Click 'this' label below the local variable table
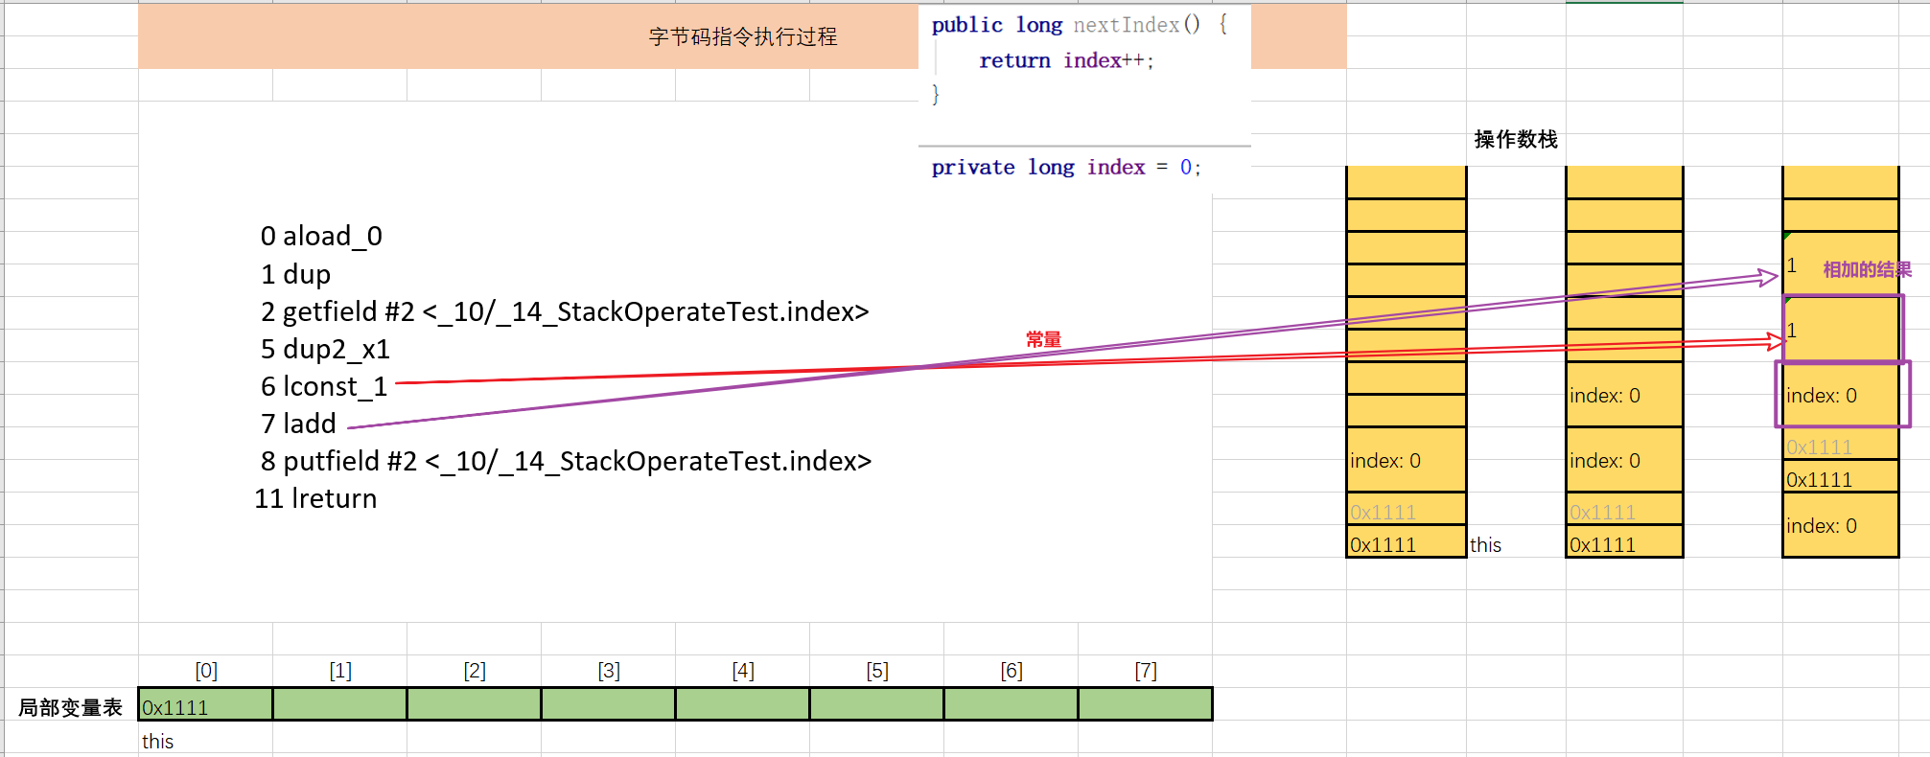 tap(157, 742)
